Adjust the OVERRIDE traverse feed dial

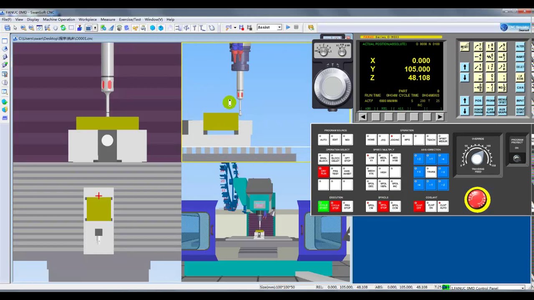477,158
